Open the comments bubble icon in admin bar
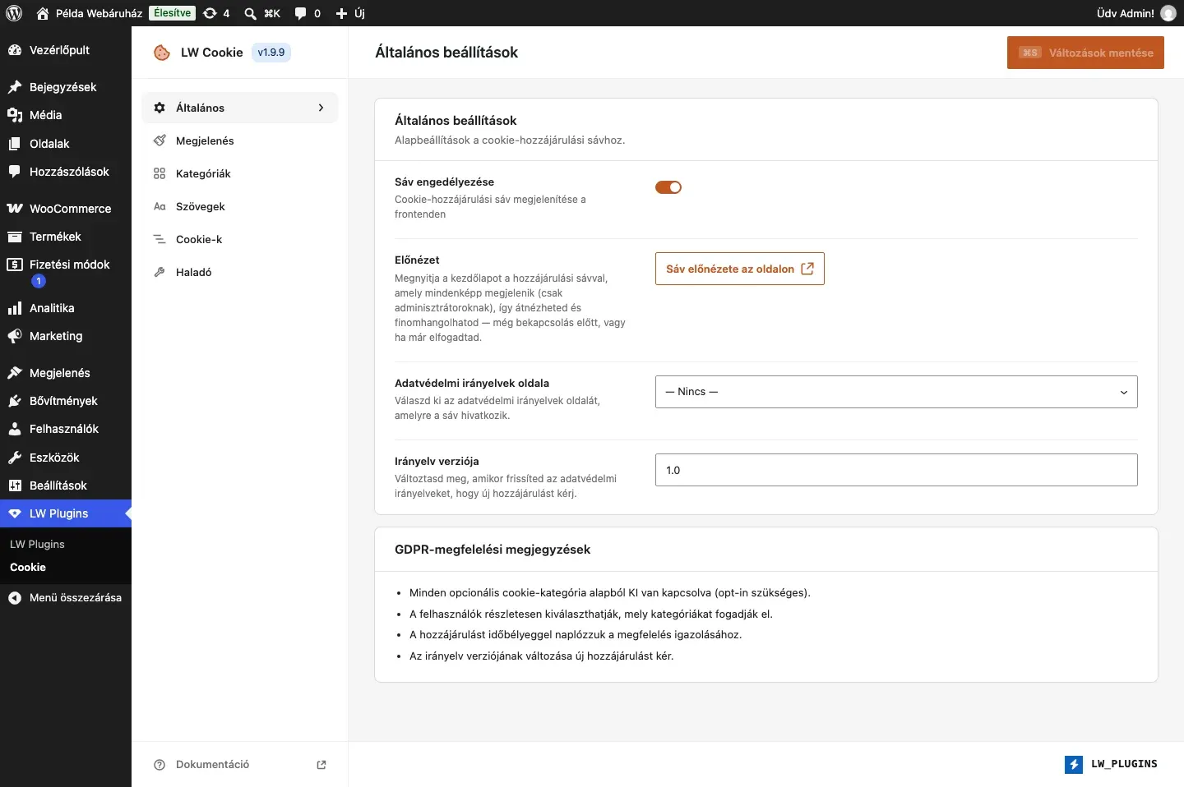The height and width of the screenshot is (787, 1184). [x=300, y=13]
